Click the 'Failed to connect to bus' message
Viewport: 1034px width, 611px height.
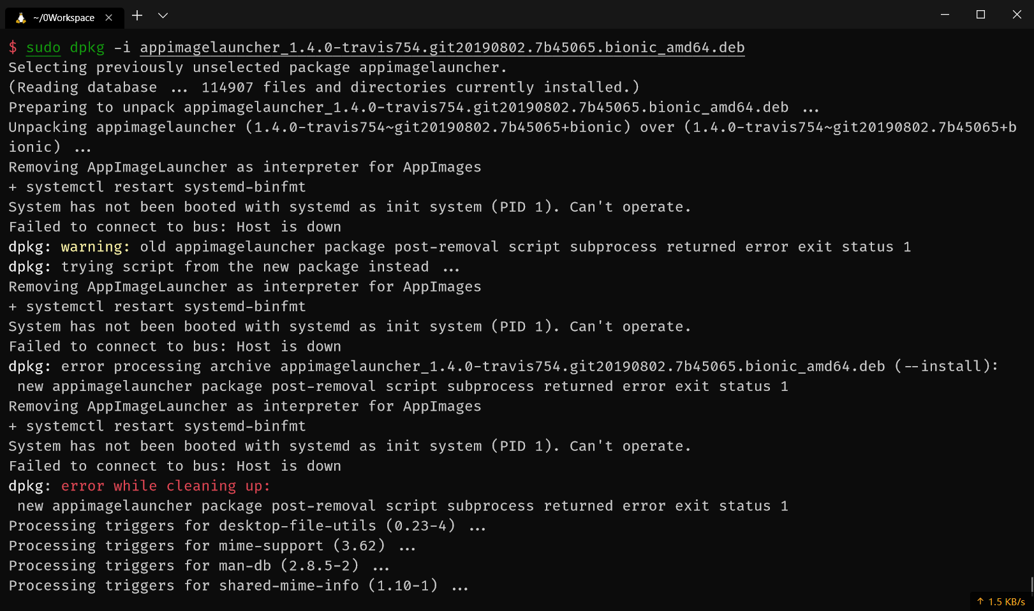click(115, 226)
